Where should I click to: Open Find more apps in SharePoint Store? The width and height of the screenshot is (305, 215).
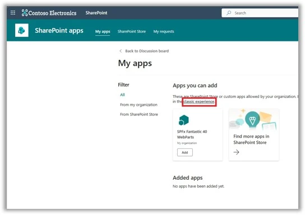(254, 134)
